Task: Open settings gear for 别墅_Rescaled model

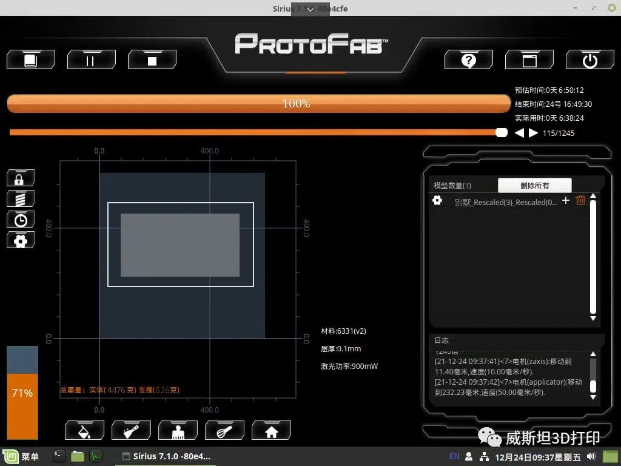Action: coord(437,200)
